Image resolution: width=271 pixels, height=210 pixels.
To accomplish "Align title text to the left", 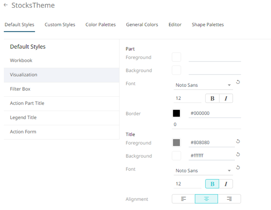I will (x=183, y=199).
